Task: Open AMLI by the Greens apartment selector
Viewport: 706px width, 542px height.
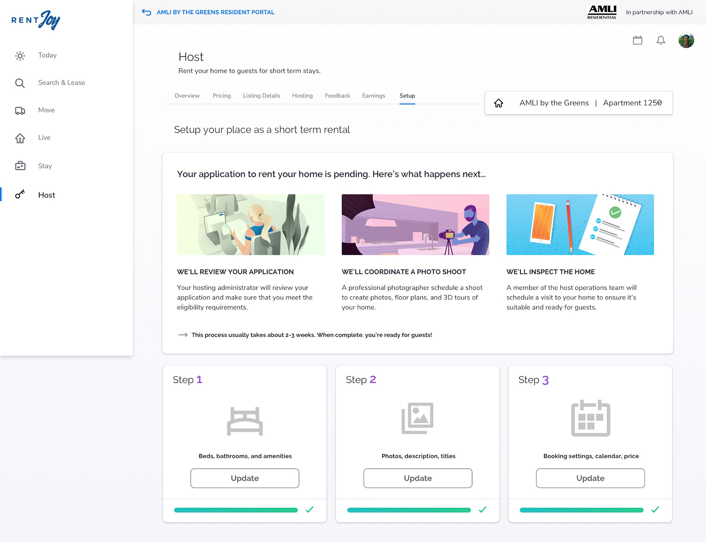Action: (578, 103)
